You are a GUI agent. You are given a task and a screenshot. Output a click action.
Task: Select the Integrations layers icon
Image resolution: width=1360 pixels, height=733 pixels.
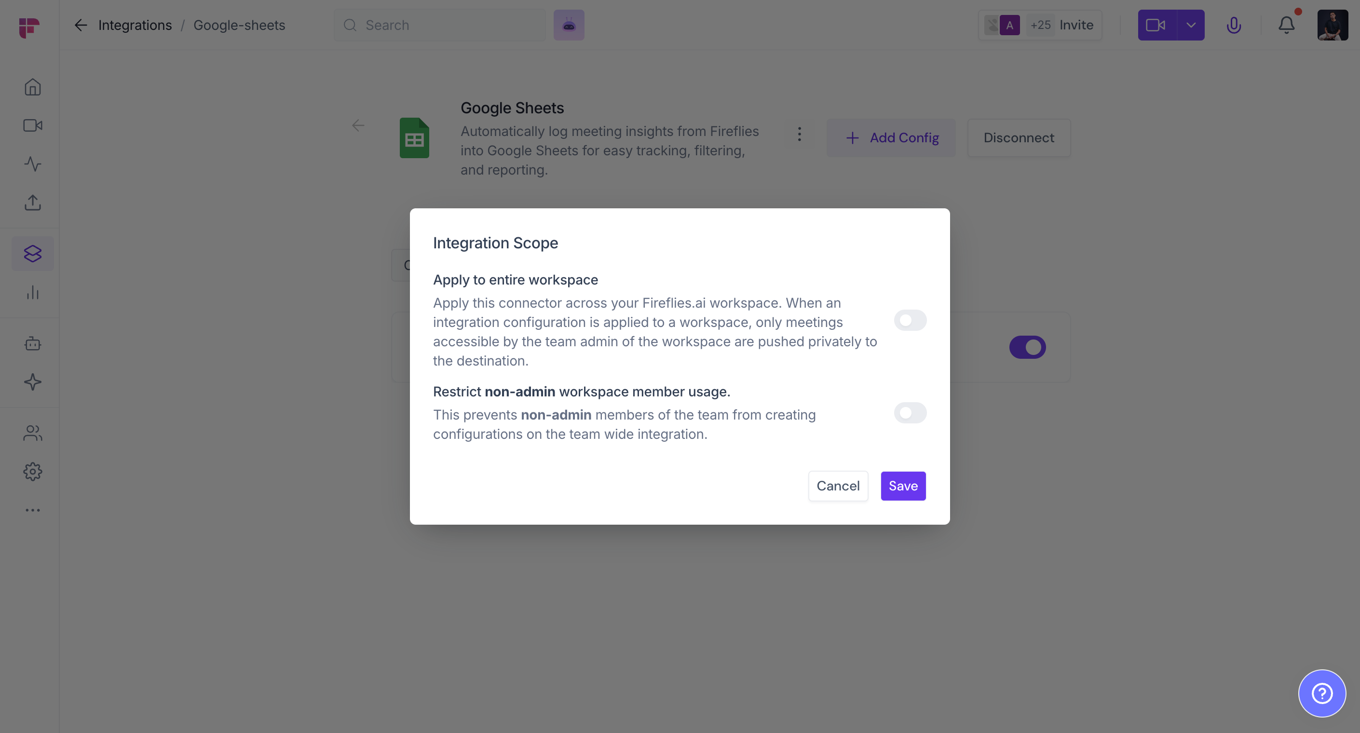click(x=33, y=254)
